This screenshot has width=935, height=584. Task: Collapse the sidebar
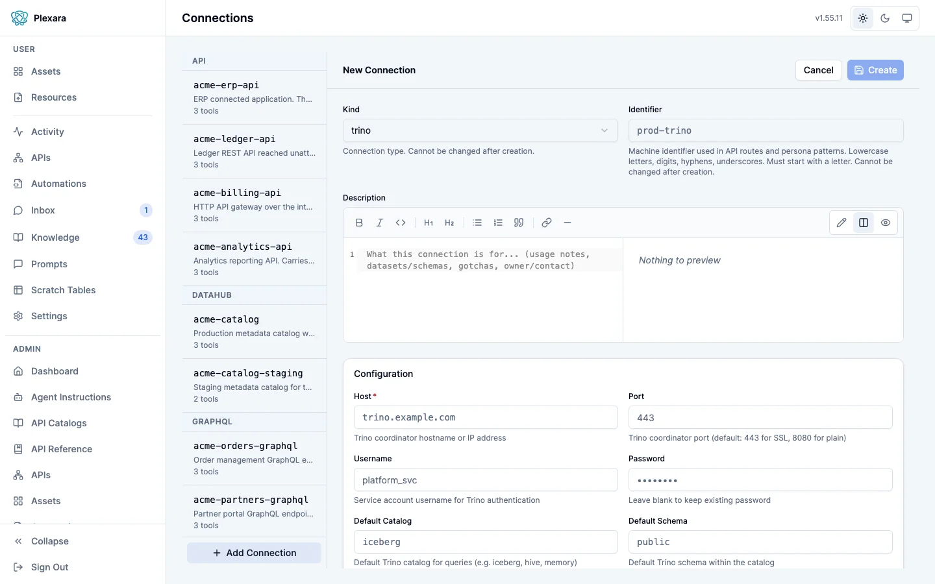click(x=82, y=541)
